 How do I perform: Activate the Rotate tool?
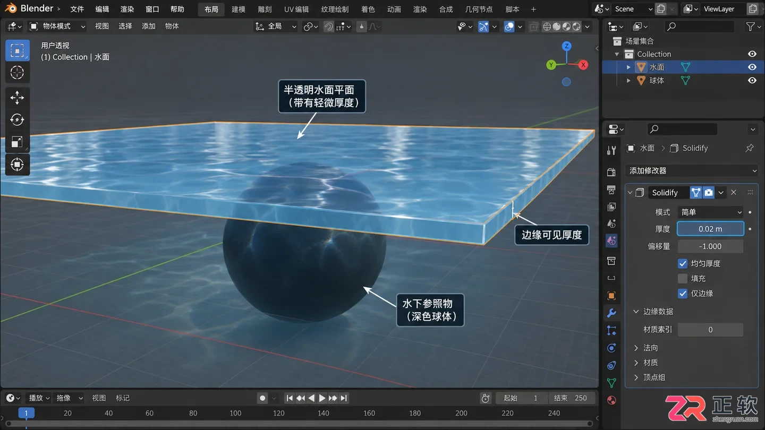[x=18, y=120]
